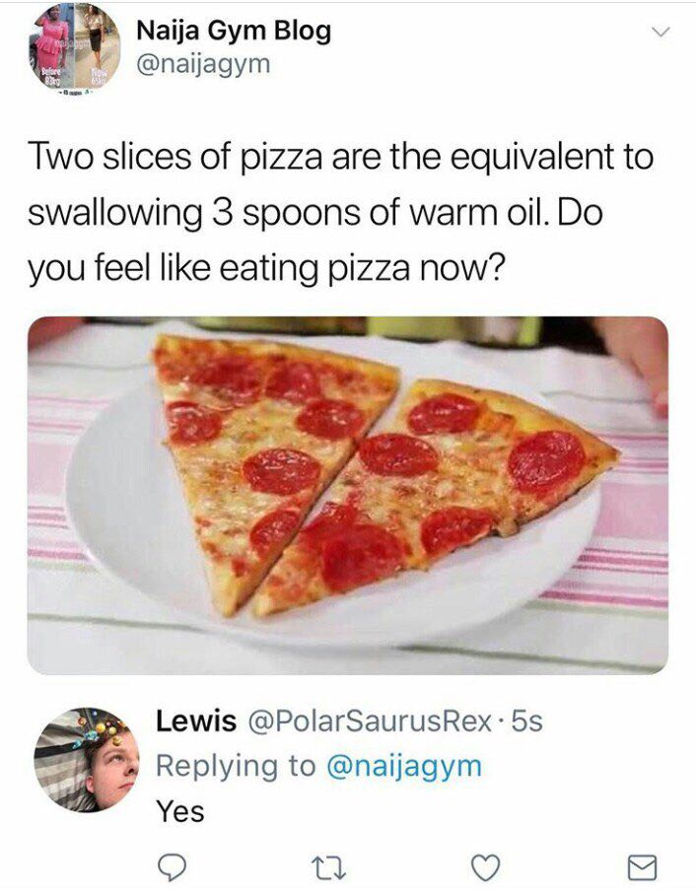Click the Lewis display name
This screenshot has height=895, width=696.
[x=196, y=721]
